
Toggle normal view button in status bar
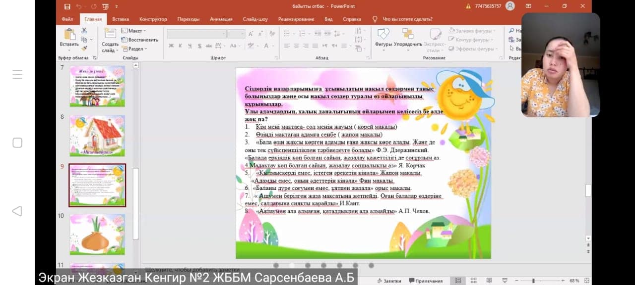coord(457,281)
